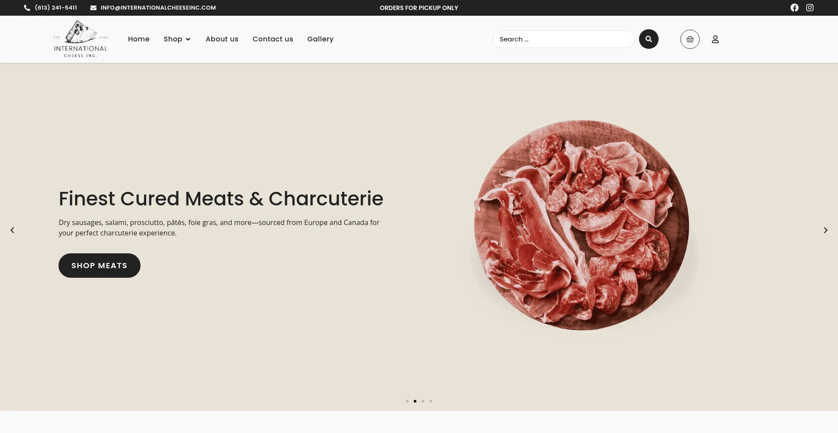Open the About us page
This screenshot has width=838, height=433.
(222, 39)
